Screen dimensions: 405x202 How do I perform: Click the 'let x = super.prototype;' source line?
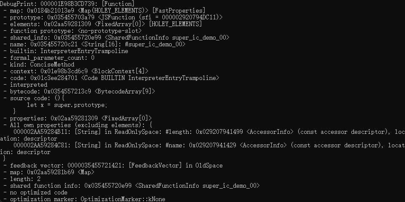click(x=67, y=105)
